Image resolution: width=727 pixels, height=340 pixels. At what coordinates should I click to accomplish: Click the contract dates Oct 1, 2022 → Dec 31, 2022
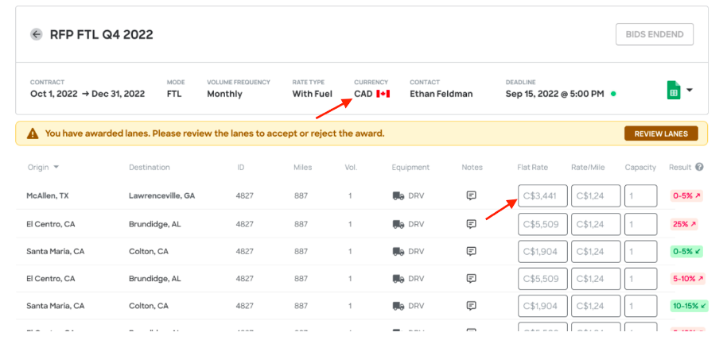87,94
